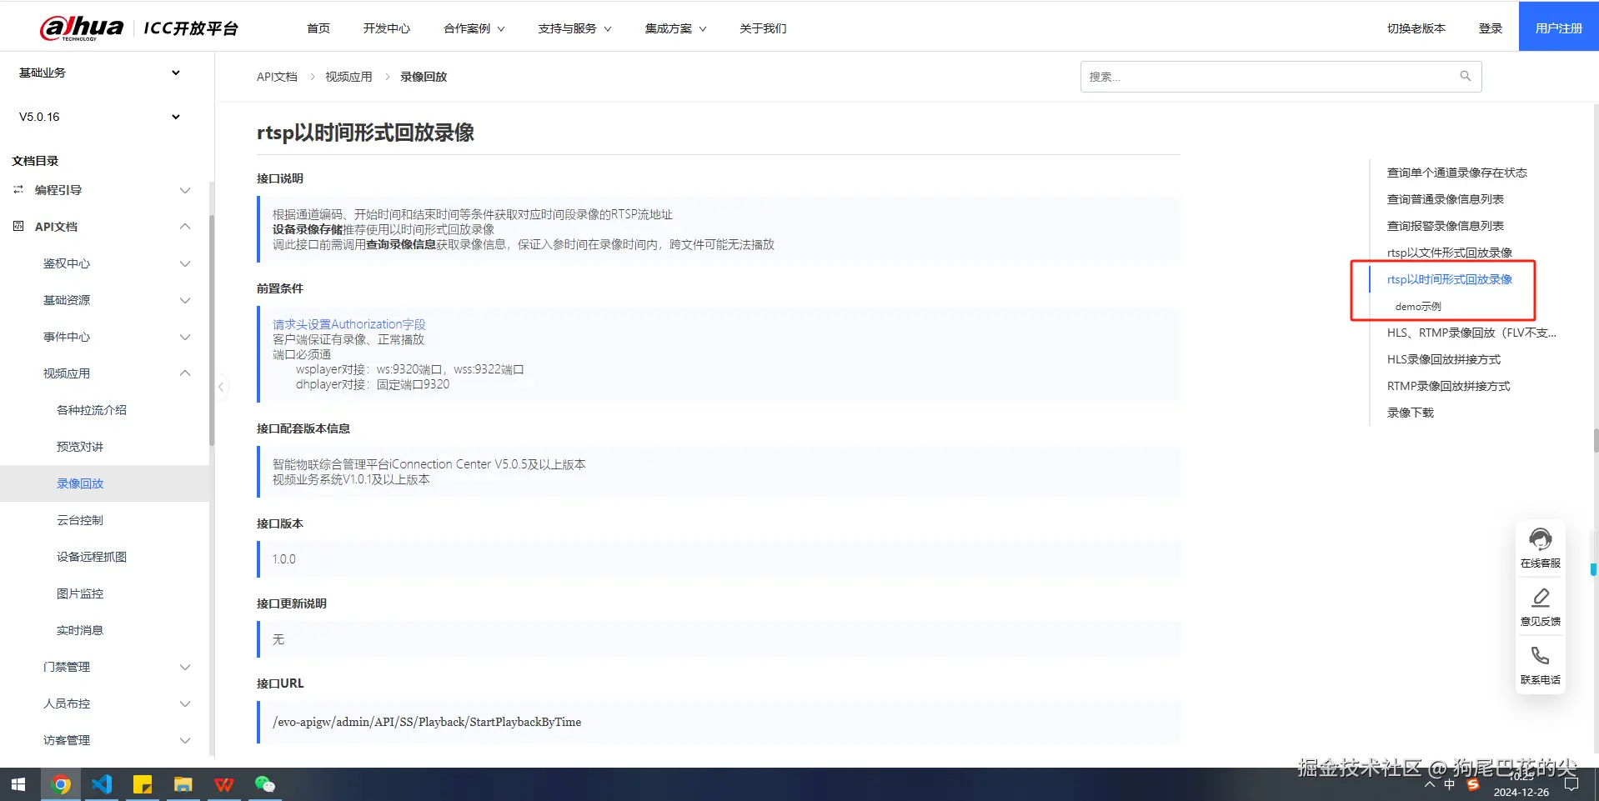Click the API文档 icon in the sidebar
Screen dimensions: 1599x801
(18, 227)
